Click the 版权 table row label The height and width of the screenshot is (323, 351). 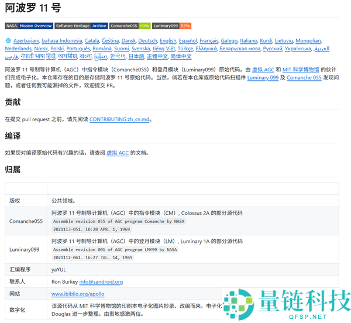click(15, 201)
